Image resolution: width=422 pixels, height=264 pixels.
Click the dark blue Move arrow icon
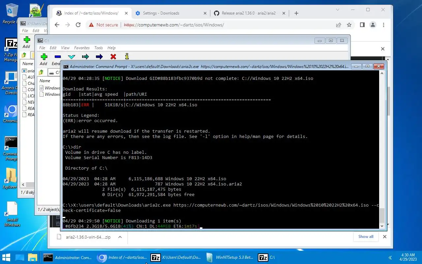pos(99,57)
